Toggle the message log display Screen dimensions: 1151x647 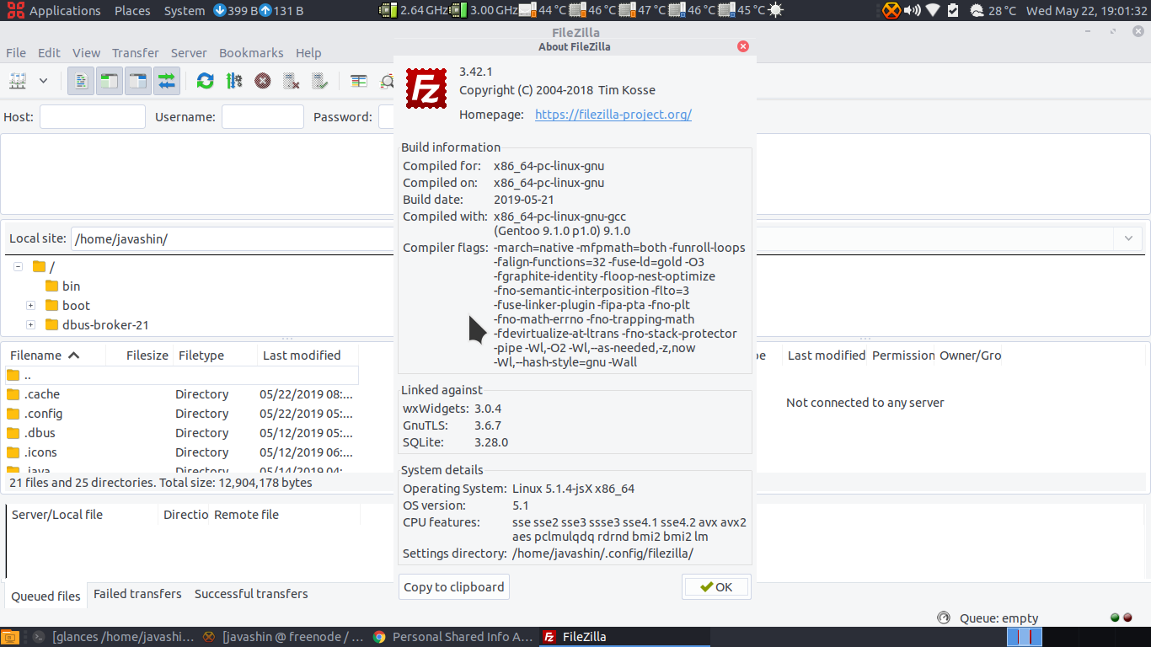point(81,81)
